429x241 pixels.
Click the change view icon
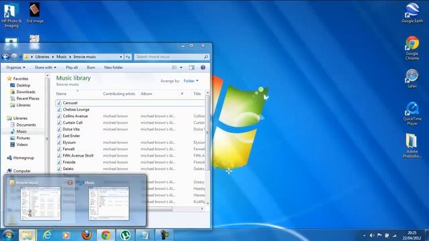pyautogui.click(x=174, y=68)
